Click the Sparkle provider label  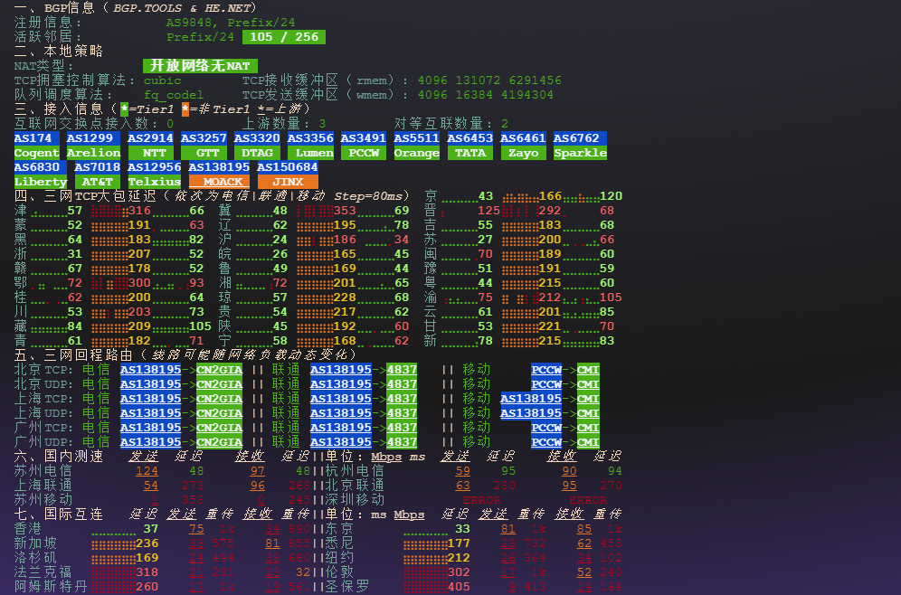[x=580, y=153]
